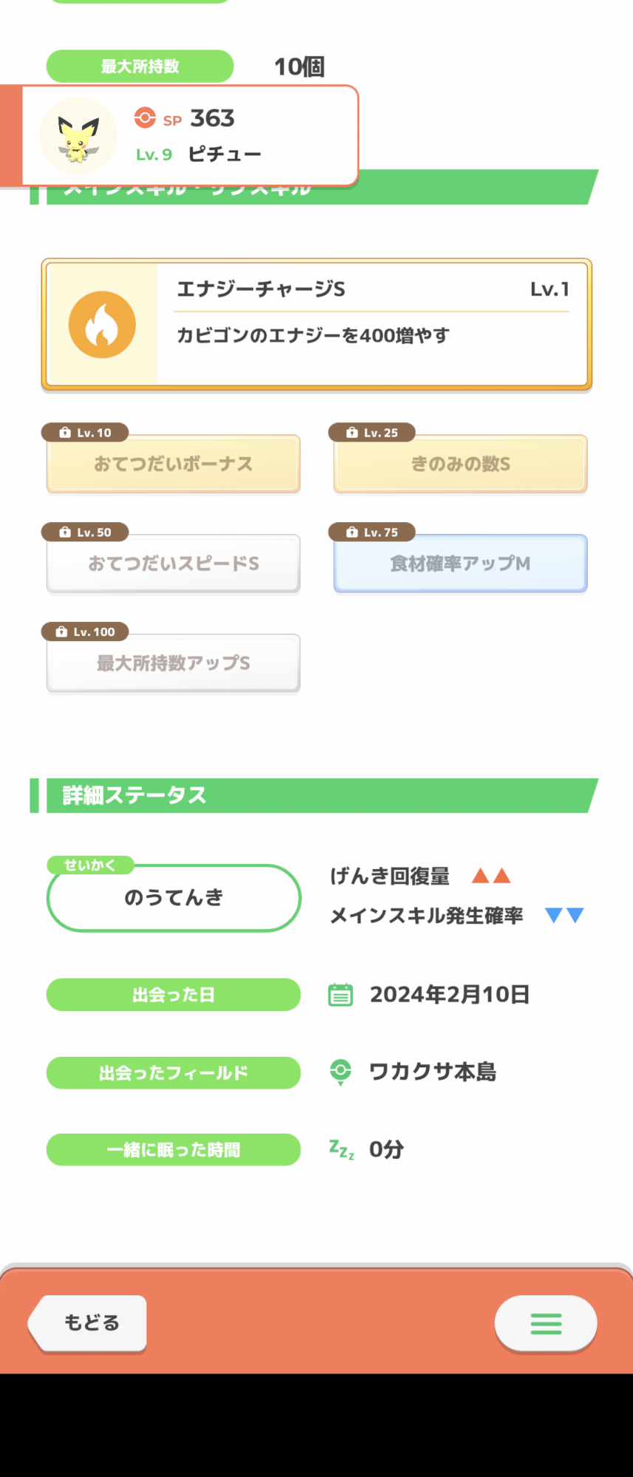Tap the locked 食材確率アップM sub skill

460,563
